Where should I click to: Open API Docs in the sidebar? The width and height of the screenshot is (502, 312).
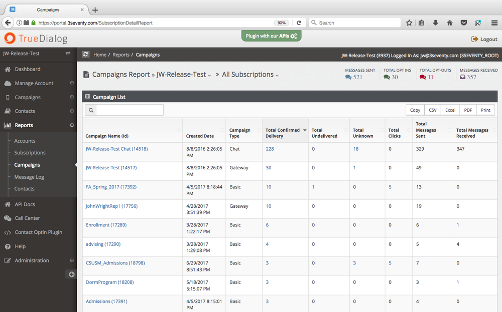click(x=25, y=204)
